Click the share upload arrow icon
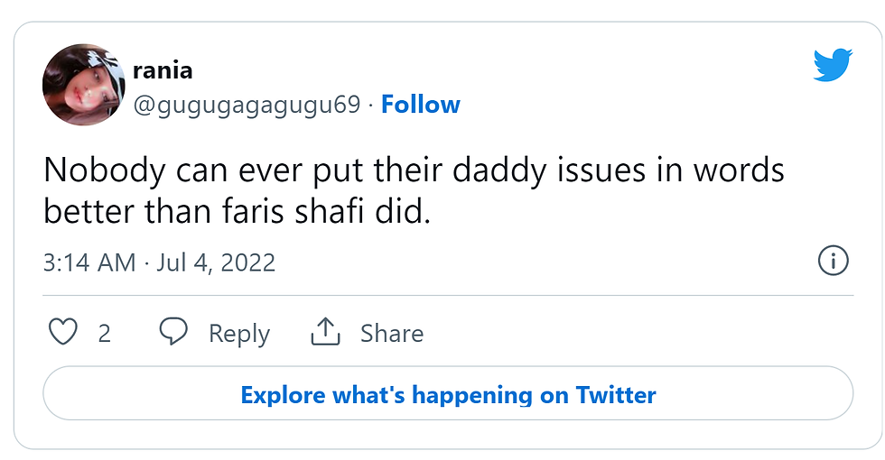Viewport: 885px width, 460px height. pyautogui.click(x=326, y=332)
